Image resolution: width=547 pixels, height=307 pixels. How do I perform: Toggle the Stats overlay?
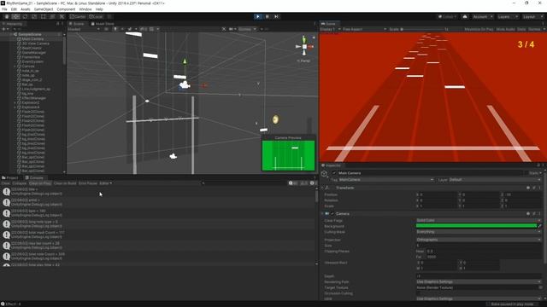[521, 29]
